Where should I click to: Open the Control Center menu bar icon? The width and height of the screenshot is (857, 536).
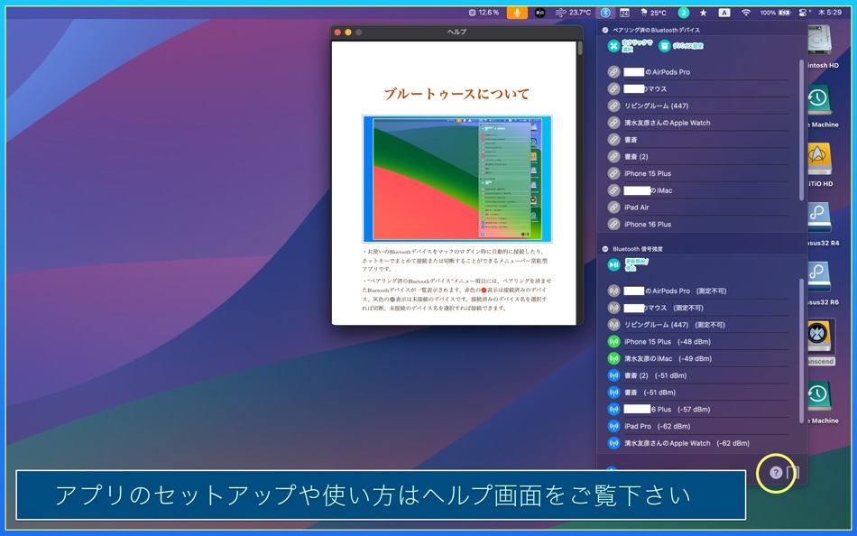[804, 13]
